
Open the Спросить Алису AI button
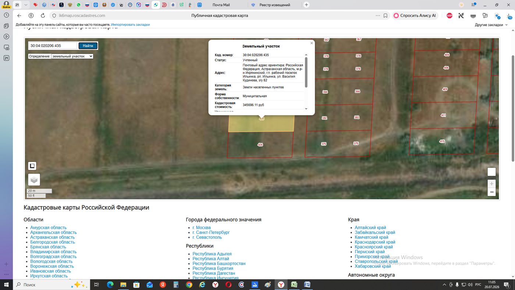coord(415,15)
